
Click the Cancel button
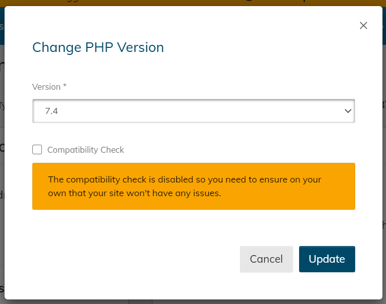pos(266,259)
